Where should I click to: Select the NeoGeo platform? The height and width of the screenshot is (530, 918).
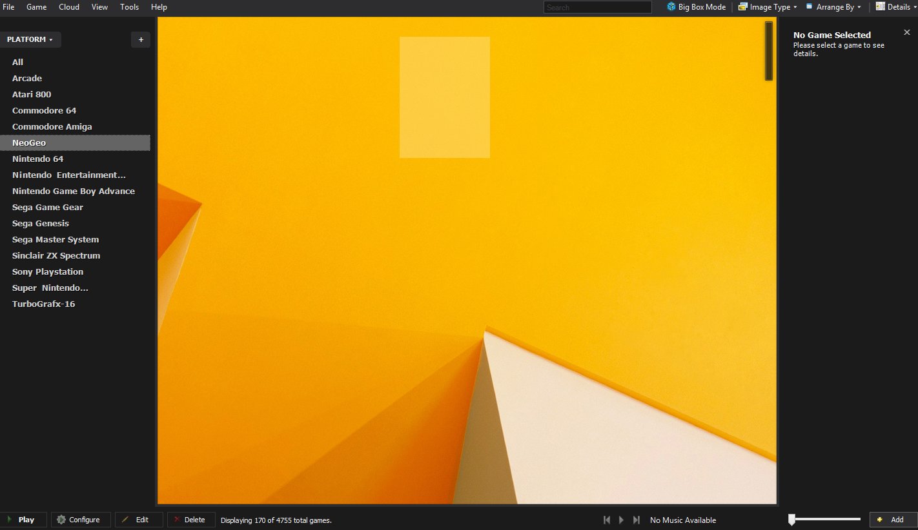pos(75,142)
